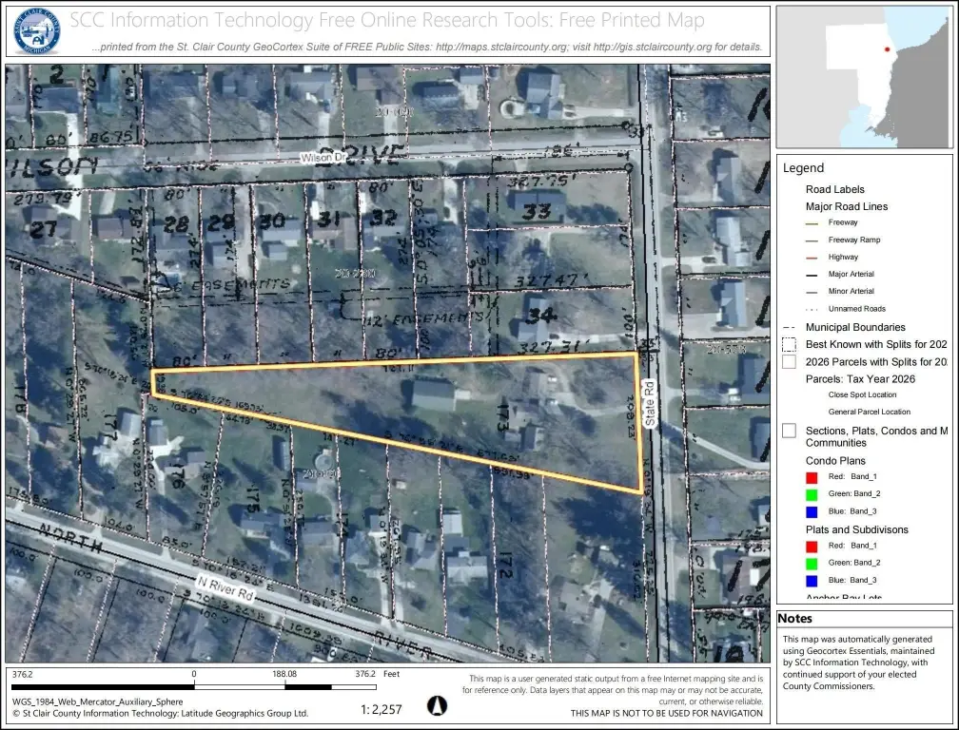Viewport: 959px width, 730px height.
Task: Click the Freeway line symbol in legend
Action: (x=812, y=223)
